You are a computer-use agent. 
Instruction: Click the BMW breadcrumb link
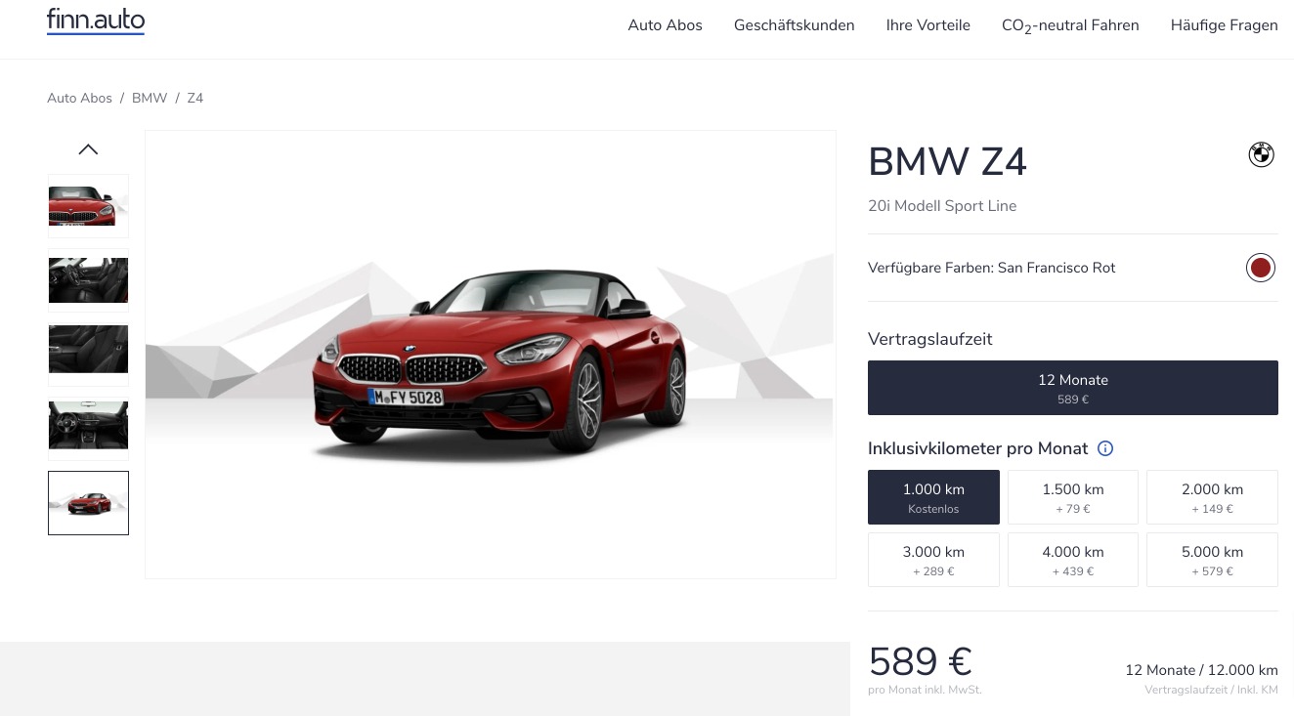pyautogui.click(x=150, y=98)
